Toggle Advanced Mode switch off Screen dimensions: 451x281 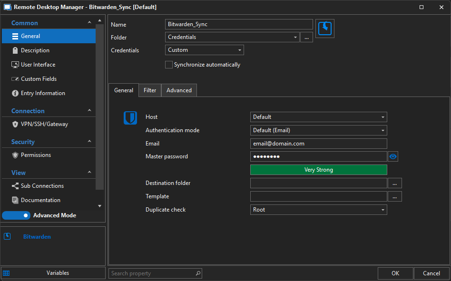click(16, 215)
